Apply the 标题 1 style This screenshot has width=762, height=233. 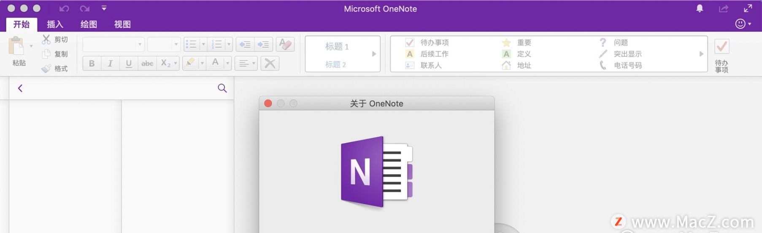point(337,47)
